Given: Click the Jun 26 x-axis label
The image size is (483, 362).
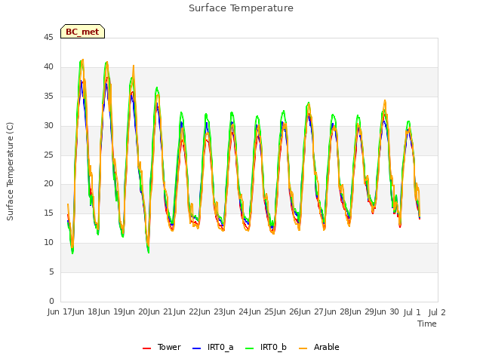Looking at the screenshot, I should click(x=287, y=311).
